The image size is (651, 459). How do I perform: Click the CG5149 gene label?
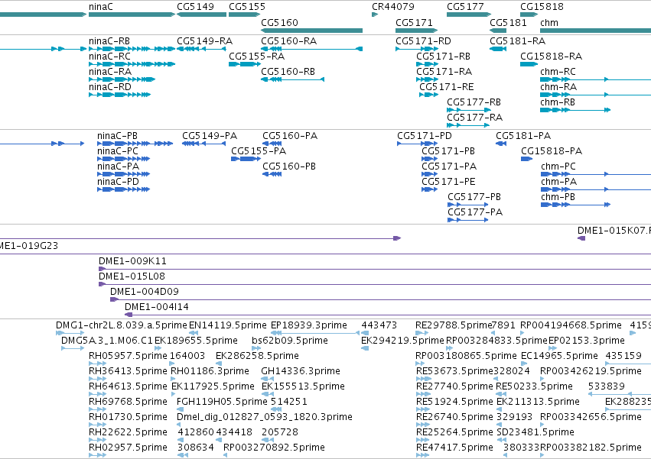click(x=195, y=7)
